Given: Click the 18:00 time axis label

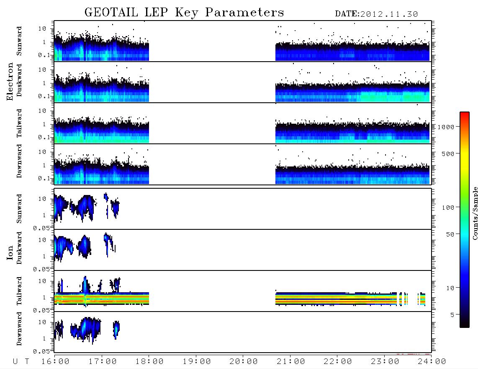Looking at the screenshot, I should click(149, 362).
